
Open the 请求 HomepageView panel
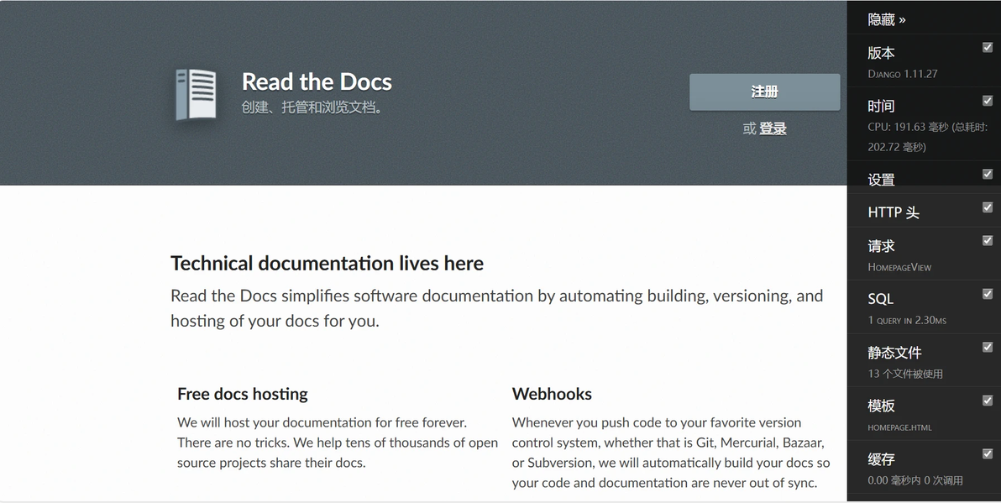coord(915,255)
